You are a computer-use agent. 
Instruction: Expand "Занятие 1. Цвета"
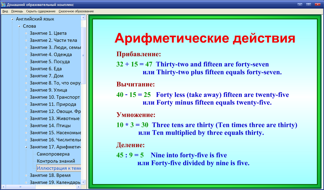coord(26,33)
